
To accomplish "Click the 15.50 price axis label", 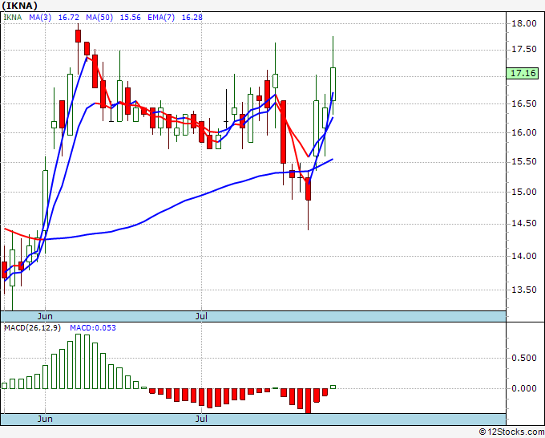I will point(524,162).
